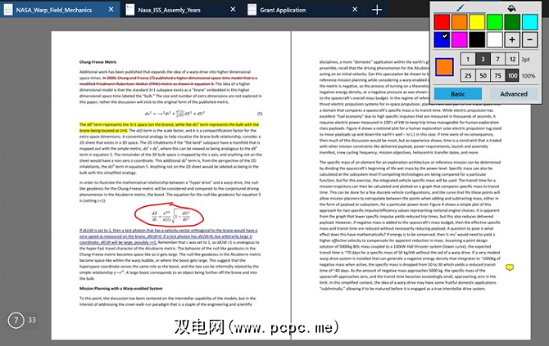The image size is (549, 346).
Task: Select the yellow highlighted text annotation
Action: [x=169, y=128]
